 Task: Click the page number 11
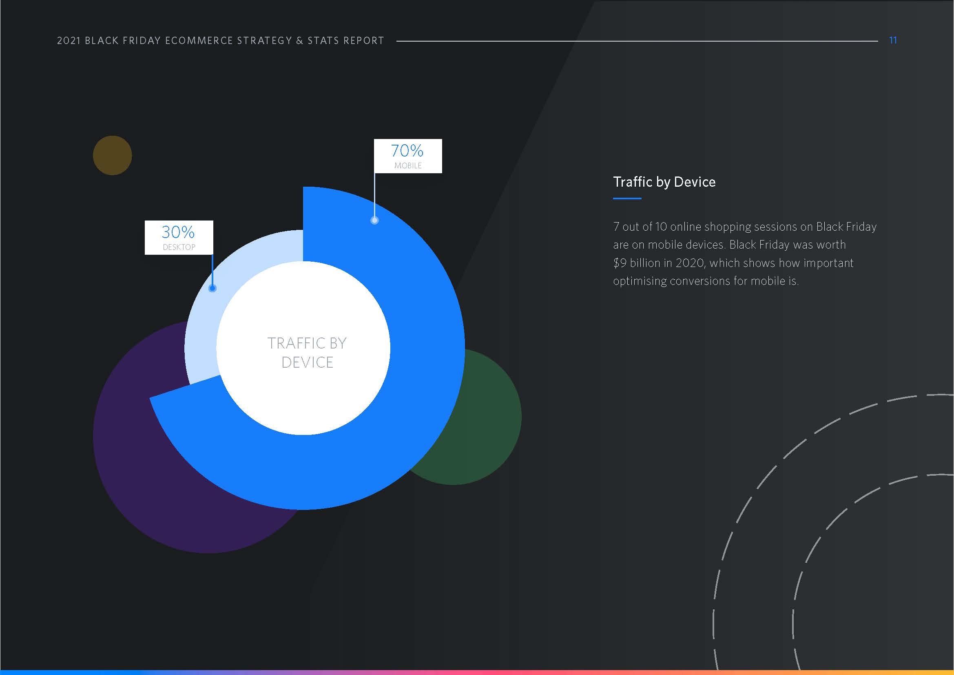(892, 40)
